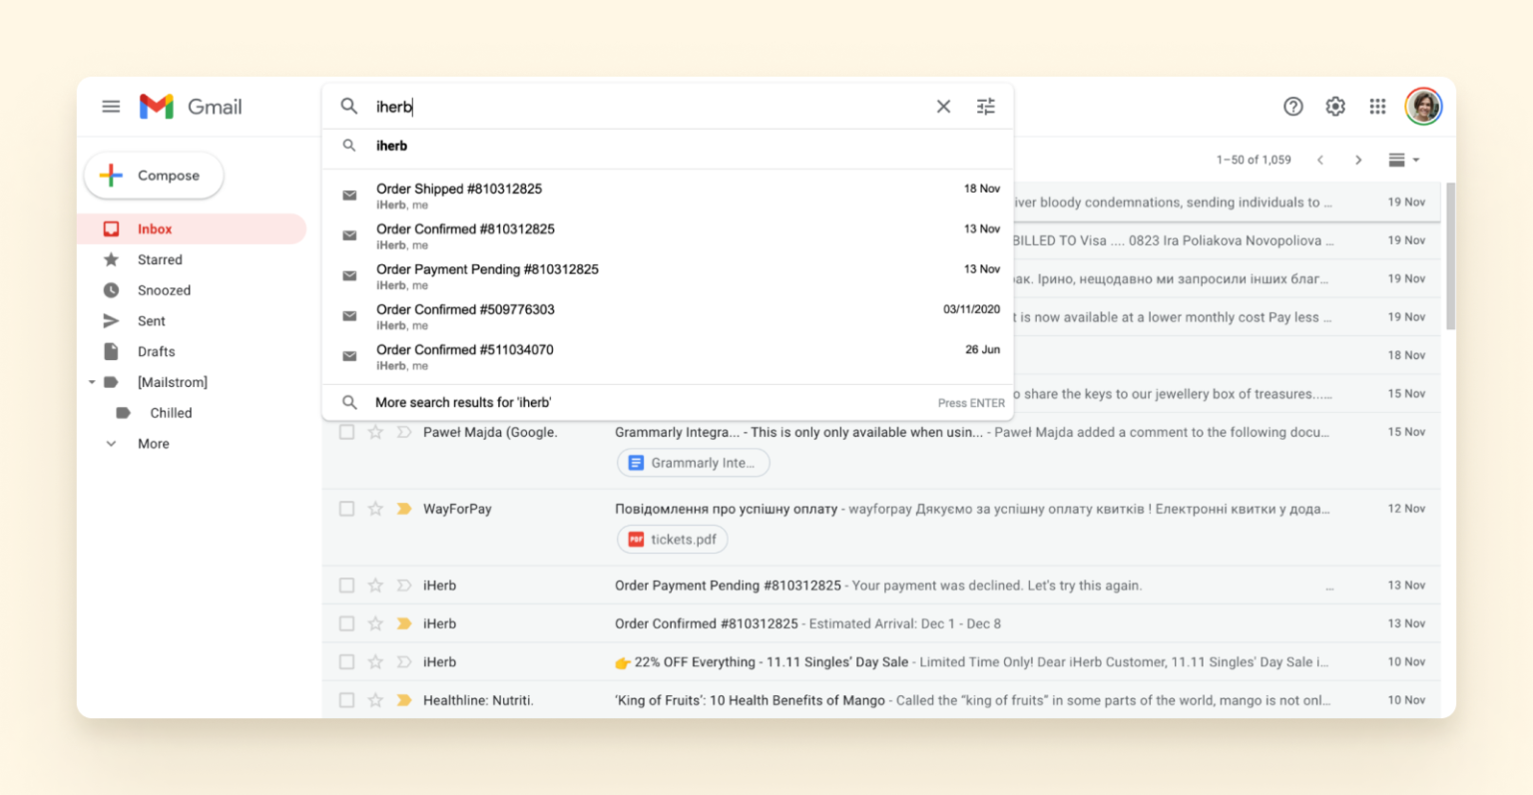Open the Grammarly Inte... document attachment chip
The width and height of the screenshot is (1533, 795).
pos(693,463)
